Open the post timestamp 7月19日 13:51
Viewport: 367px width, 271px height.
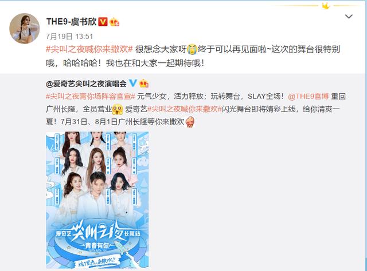click(69, 37)
